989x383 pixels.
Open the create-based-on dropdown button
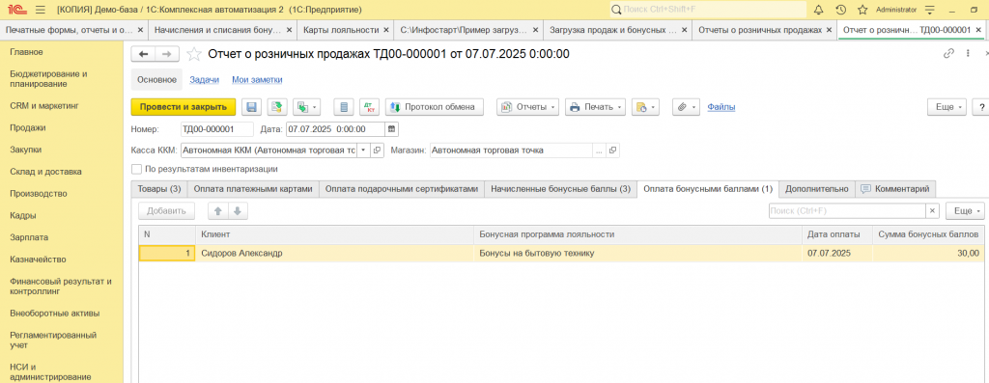pyautogui.click(x=306, y=107)
